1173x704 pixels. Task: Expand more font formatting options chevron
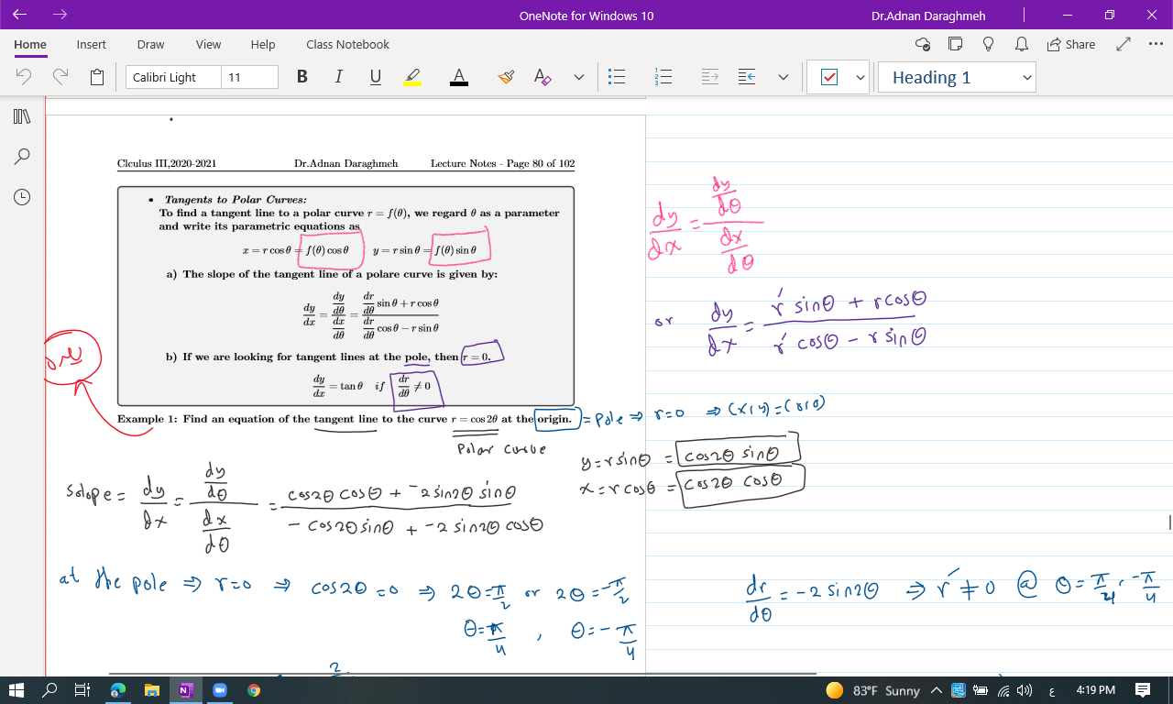578,77
